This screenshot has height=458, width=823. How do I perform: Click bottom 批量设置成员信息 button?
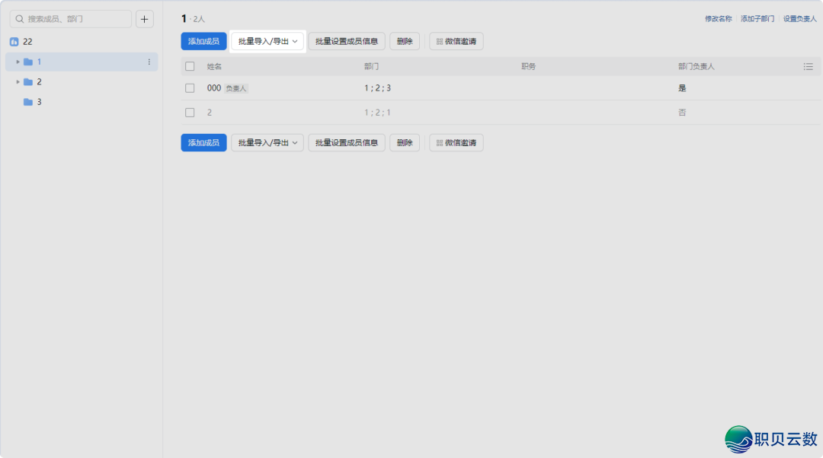pyautogui.click(x=347, y=142)
